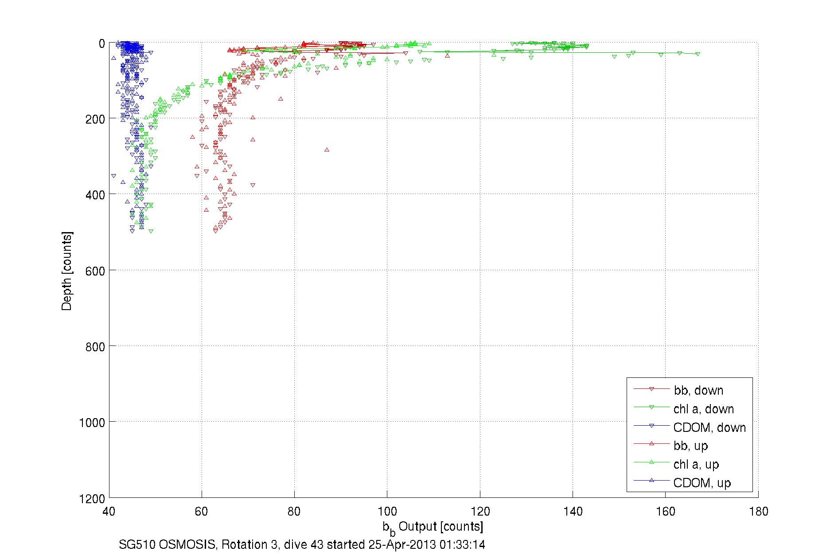838x559 pixels.
Task: Click the 'bb Output [counts]' x-axis label
Action: tap(433, 528)
